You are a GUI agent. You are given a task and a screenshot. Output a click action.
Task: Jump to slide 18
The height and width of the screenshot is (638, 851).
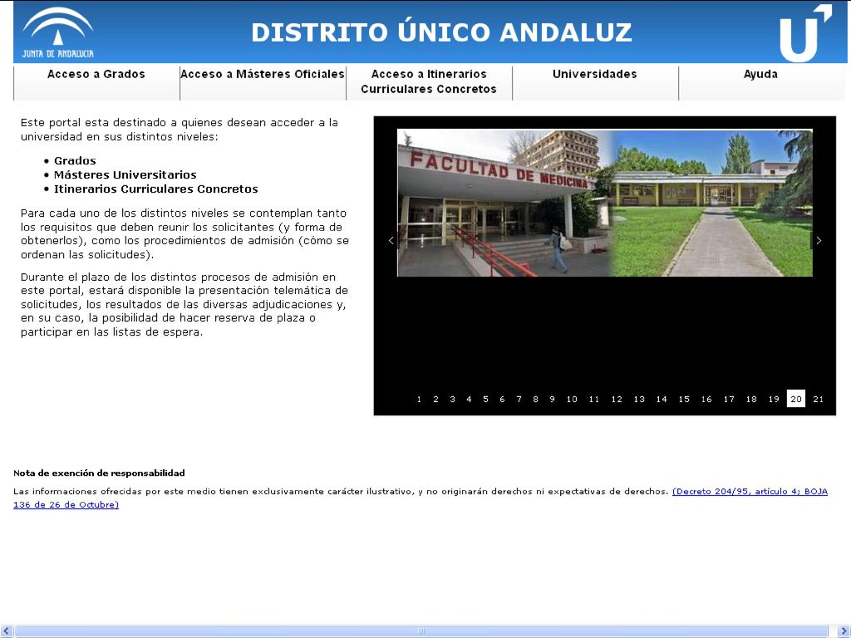(751, 400)
